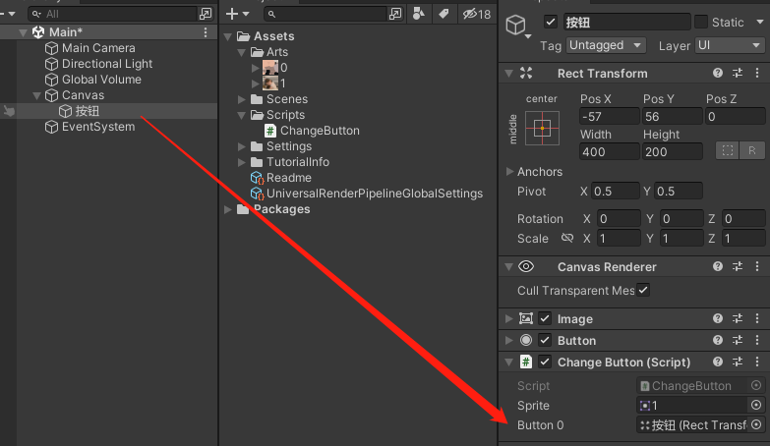Open Canvas Renderer help icon
Screen dimensions: 770x446
(718, 266)
